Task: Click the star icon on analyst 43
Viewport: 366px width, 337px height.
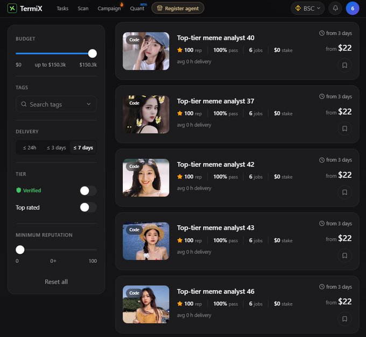Action: coord(180,240)
